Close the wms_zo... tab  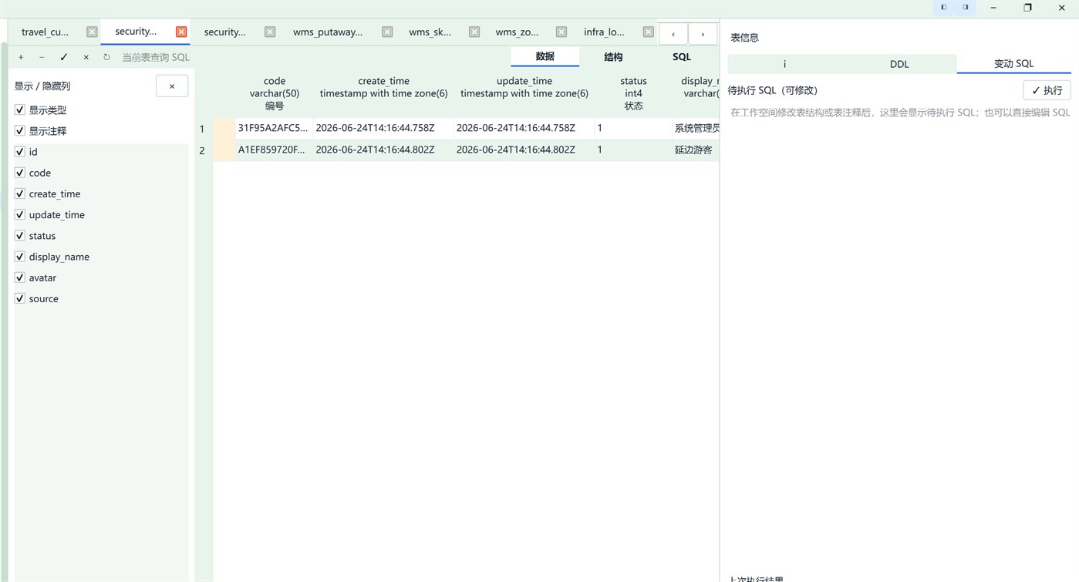pyautogui.click(x=561, y=32)
